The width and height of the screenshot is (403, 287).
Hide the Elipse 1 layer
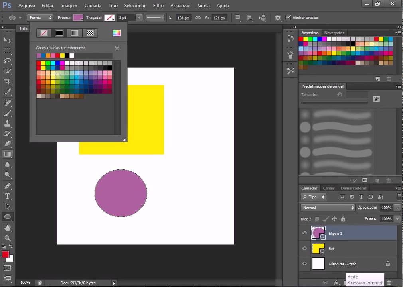coord(304,233)
